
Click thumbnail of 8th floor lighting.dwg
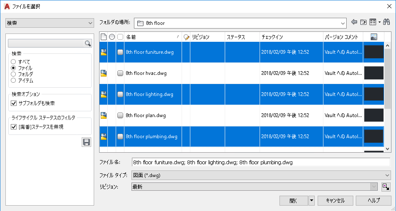[x=374, y=94]
